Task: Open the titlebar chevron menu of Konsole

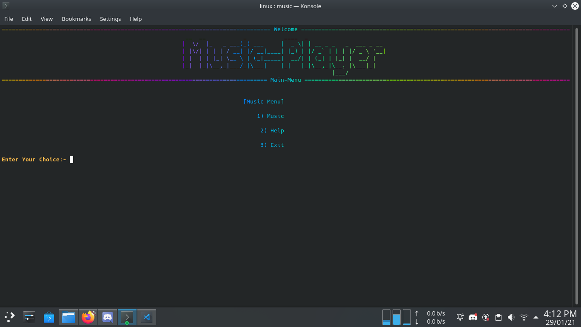Action: (554, 6)
